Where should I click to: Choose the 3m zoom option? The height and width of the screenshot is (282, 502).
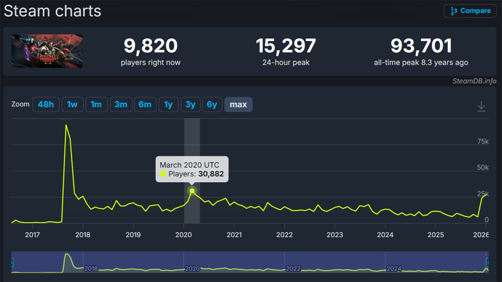[x=121, y=105]
